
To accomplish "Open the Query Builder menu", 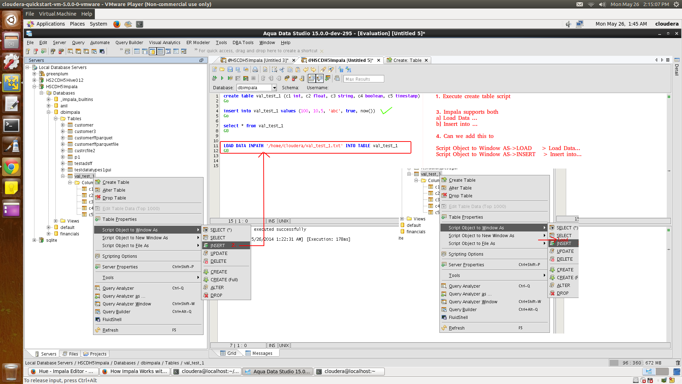I will [x=129, y=42].
